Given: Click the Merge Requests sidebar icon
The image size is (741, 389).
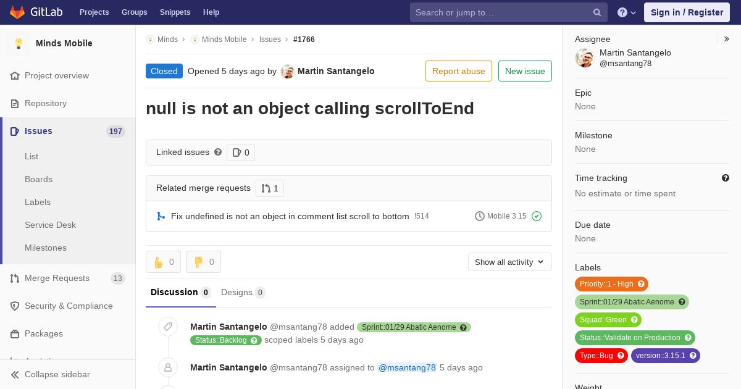Looking at the screenshot, I should 15,278.
